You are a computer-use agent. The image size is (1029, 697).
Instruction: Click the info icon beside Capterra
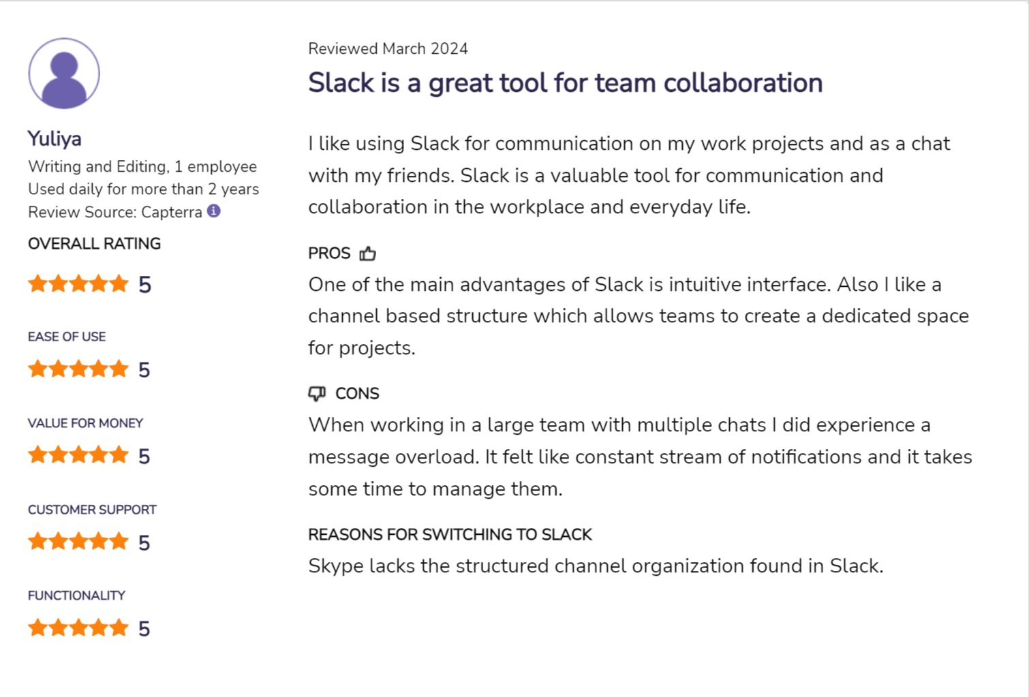pos(214,211)
